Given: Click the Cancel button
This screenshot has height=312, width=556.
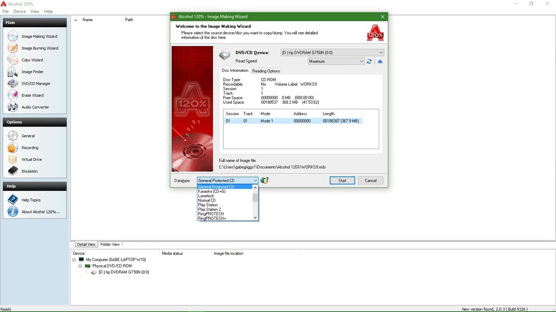Looking at the screenshot, I should (371, 180).
